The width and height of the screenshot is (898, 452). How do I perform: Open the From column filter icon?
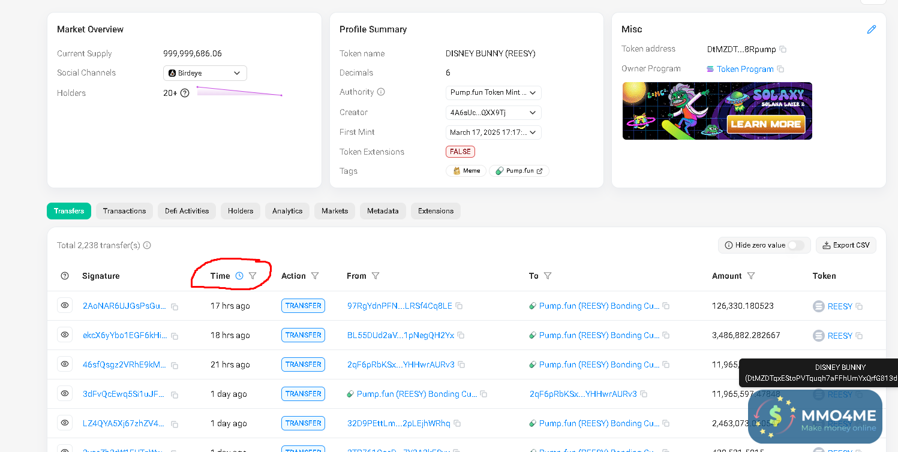(376, 276)
